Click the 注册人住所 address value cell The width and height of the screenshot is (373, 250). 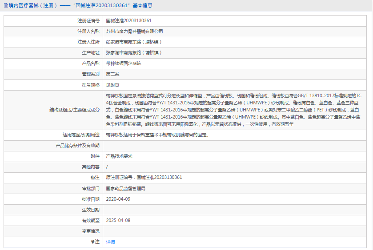pyautogui.click(x=234, y=42)
